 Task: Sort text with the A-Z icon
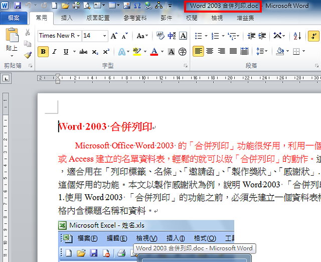[297, 36]
